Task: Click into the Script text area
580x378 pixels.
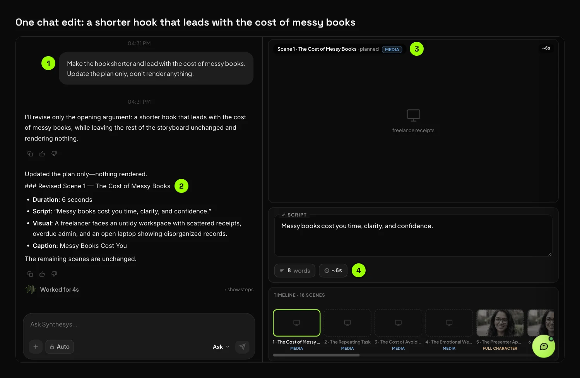Action: click(413, 235)
